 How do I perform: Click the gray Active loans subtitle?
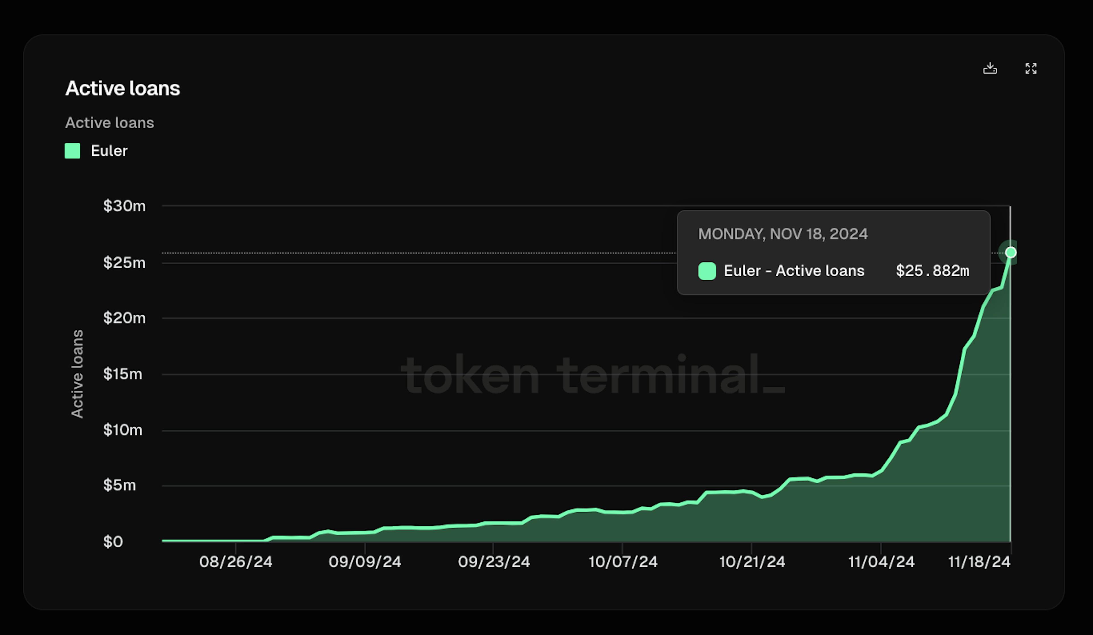point(110,123)
